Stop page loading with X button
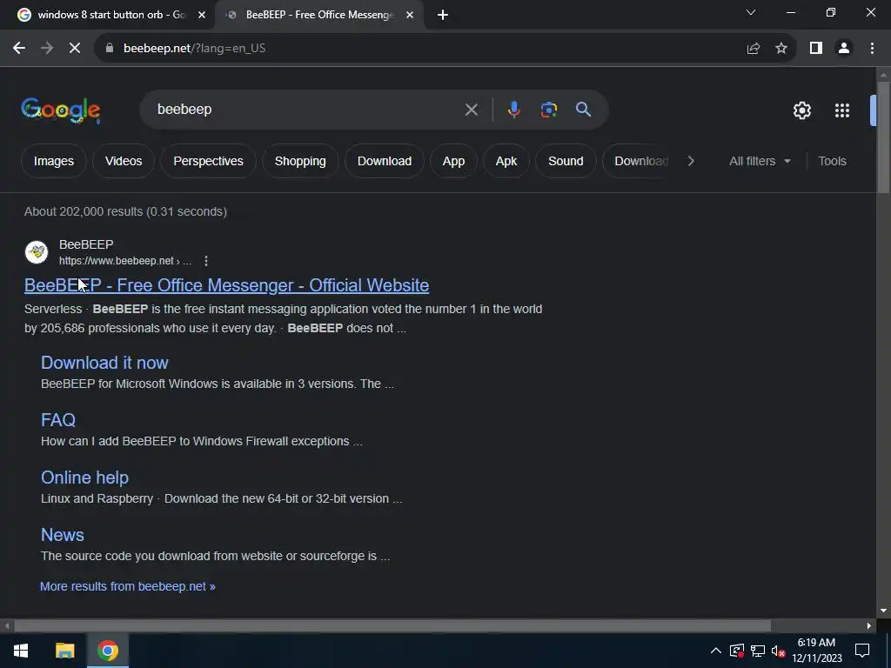Viewport: 891px width, 668px height. pos(75,49)
